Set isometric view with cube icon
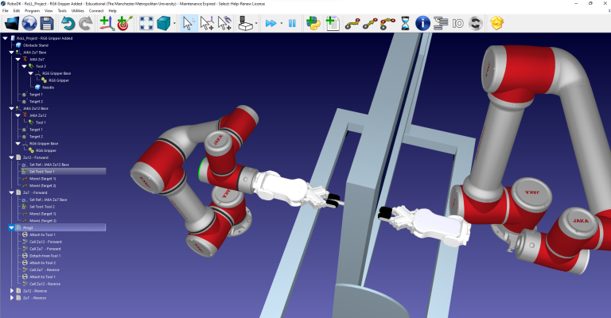Viewport: 611px width, 318px height. [164, 23]
